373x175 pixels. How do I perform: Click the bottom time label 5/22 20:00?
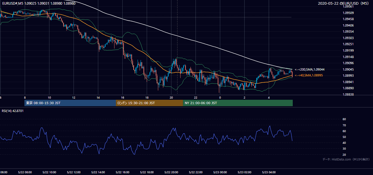(171, 172)
